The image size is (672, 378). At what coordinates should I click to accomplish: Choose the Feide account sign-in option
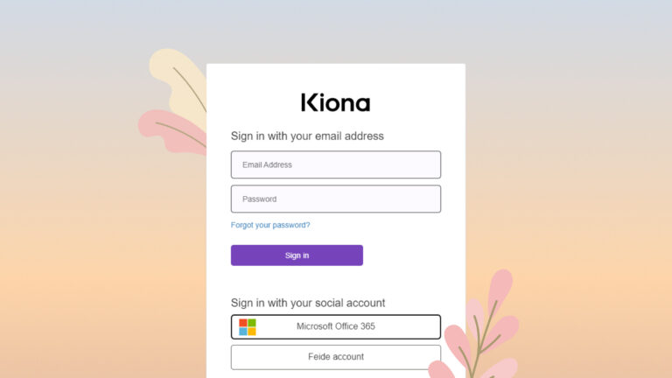(x=336, y=357)
